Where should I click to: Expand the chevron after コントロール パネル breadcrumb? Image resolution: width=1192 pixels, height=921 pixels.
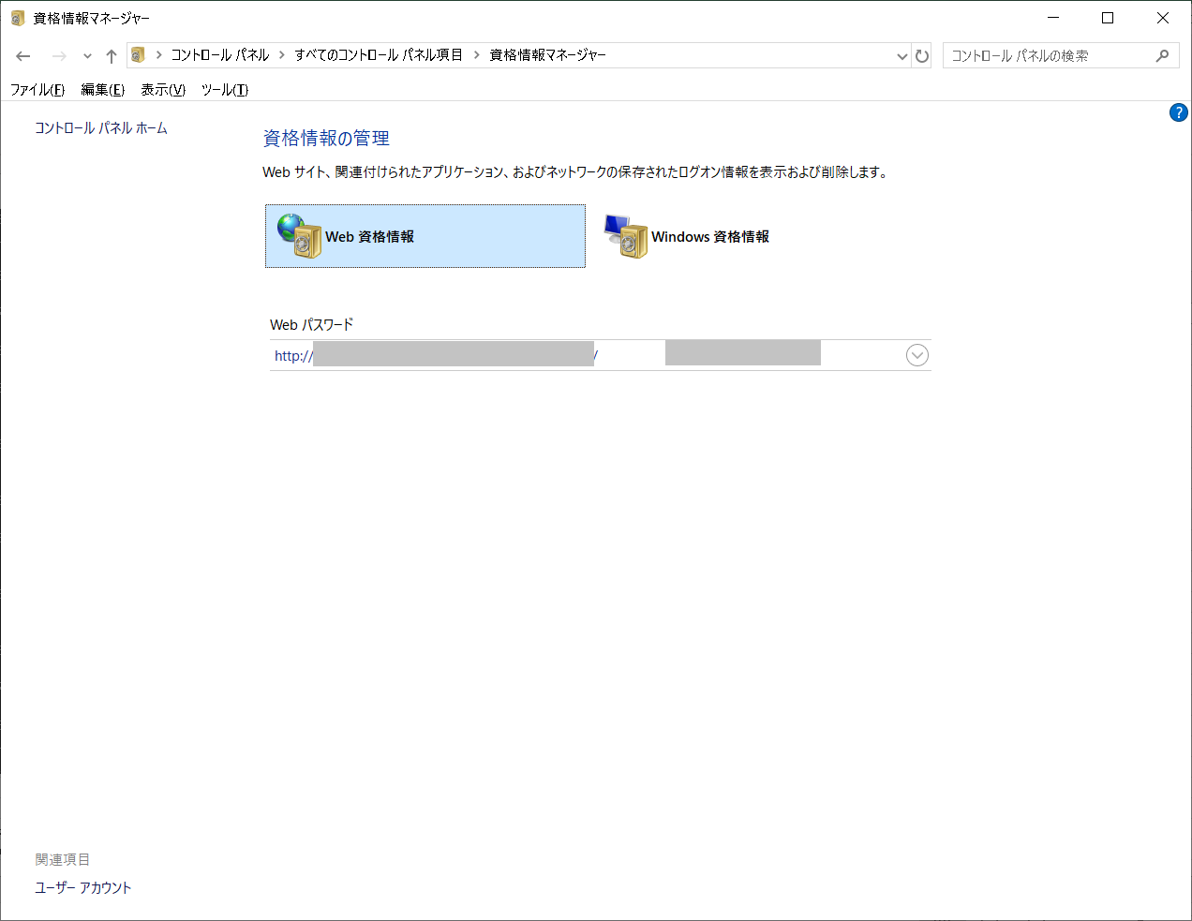pyautogui.click(x=281, y=55)
